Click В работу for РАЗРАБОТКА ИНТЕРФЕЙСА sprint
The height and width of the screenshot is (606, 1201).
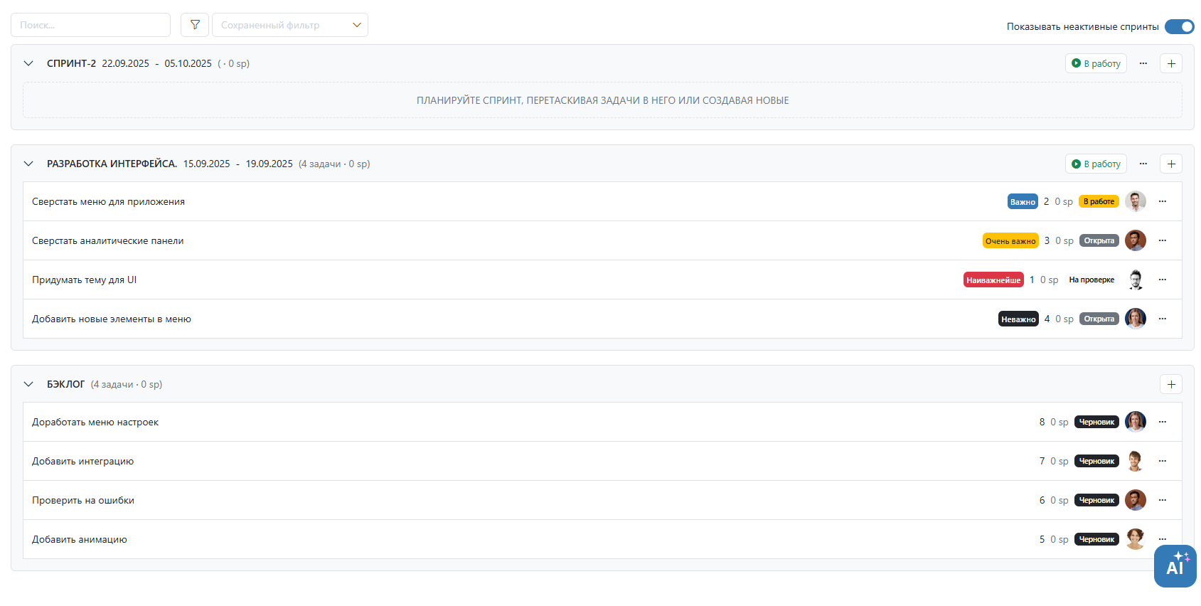pos(1096,164)
